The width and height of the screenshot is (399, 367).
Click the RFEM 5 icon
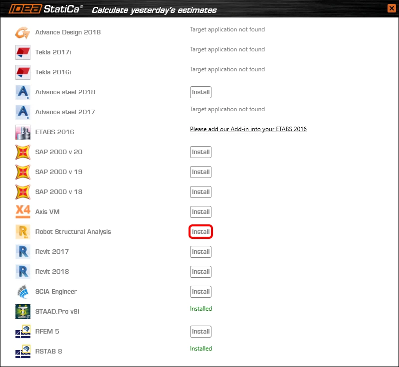(22, 332)
